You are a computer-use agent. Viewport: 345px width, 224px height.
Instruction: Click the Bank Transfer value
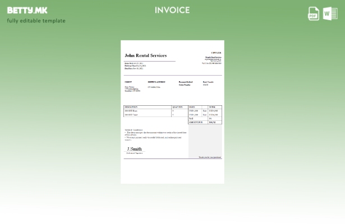point(208,82)
